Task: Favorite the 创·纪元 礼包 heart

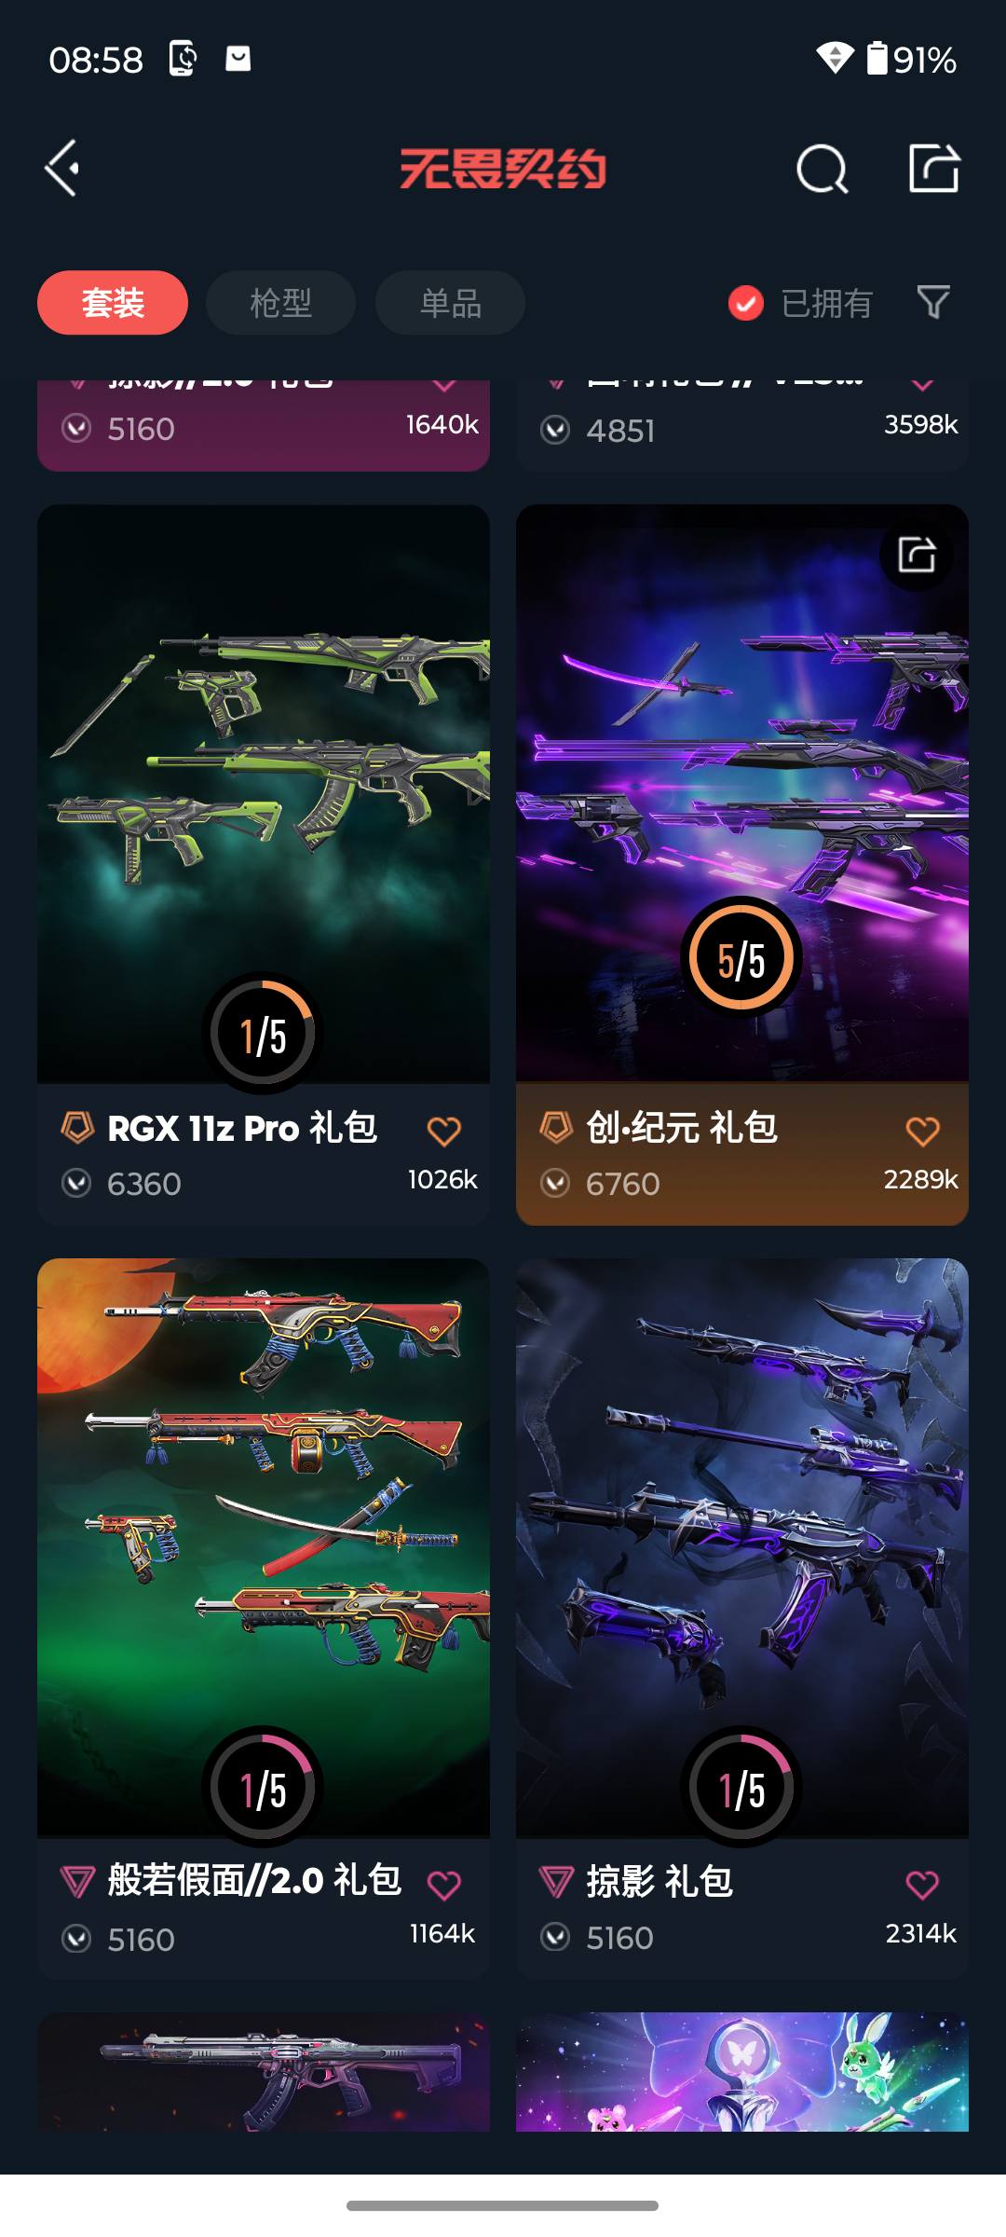Action: point(923,1132)
